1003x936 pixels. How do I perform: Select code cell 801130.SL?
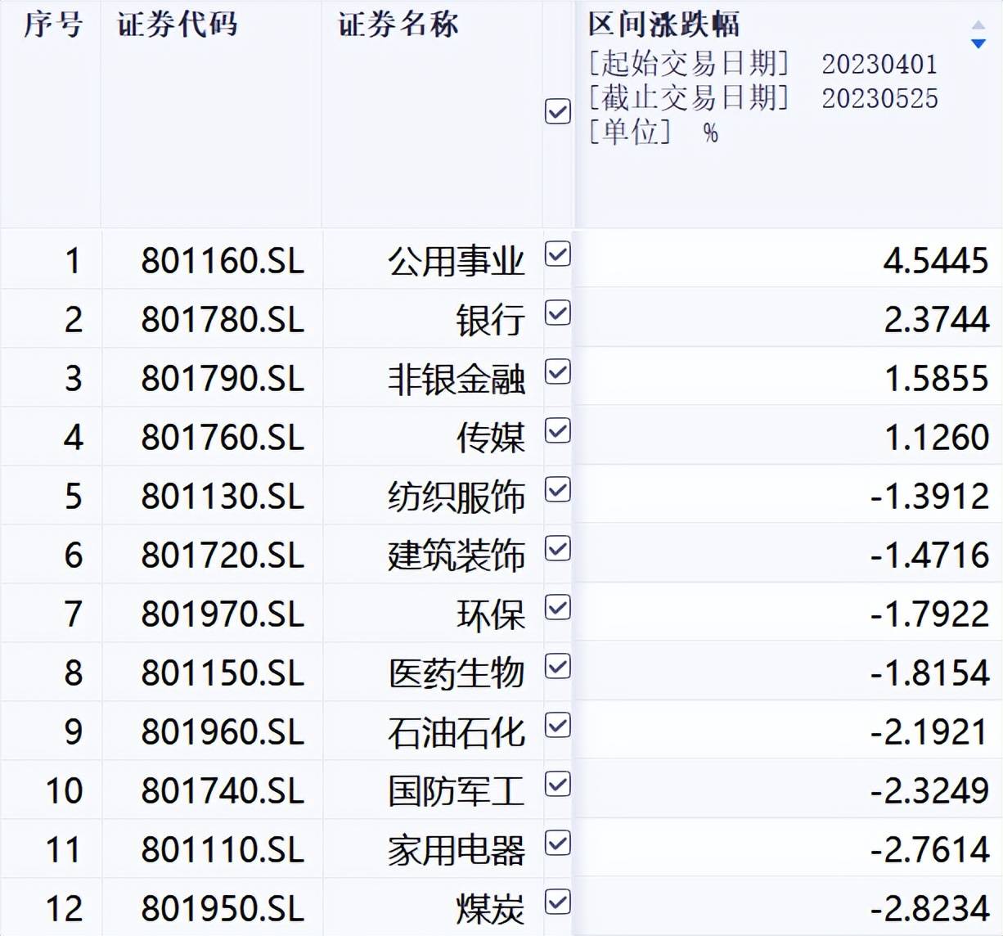pos(223,497)
